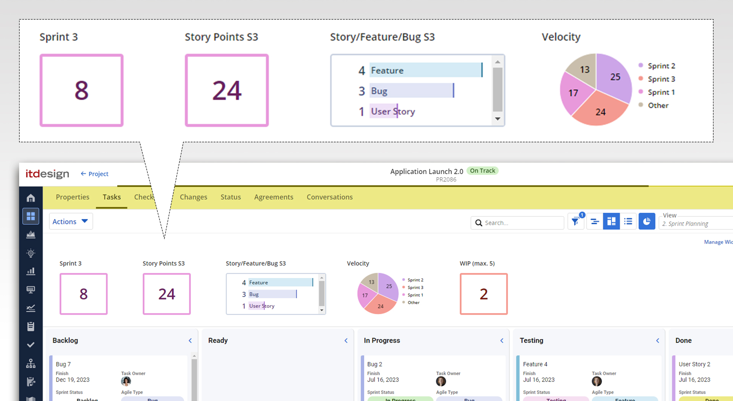733x401 pixels.
Task: Open the line graph sidebar icon
Action: point(31,308)
